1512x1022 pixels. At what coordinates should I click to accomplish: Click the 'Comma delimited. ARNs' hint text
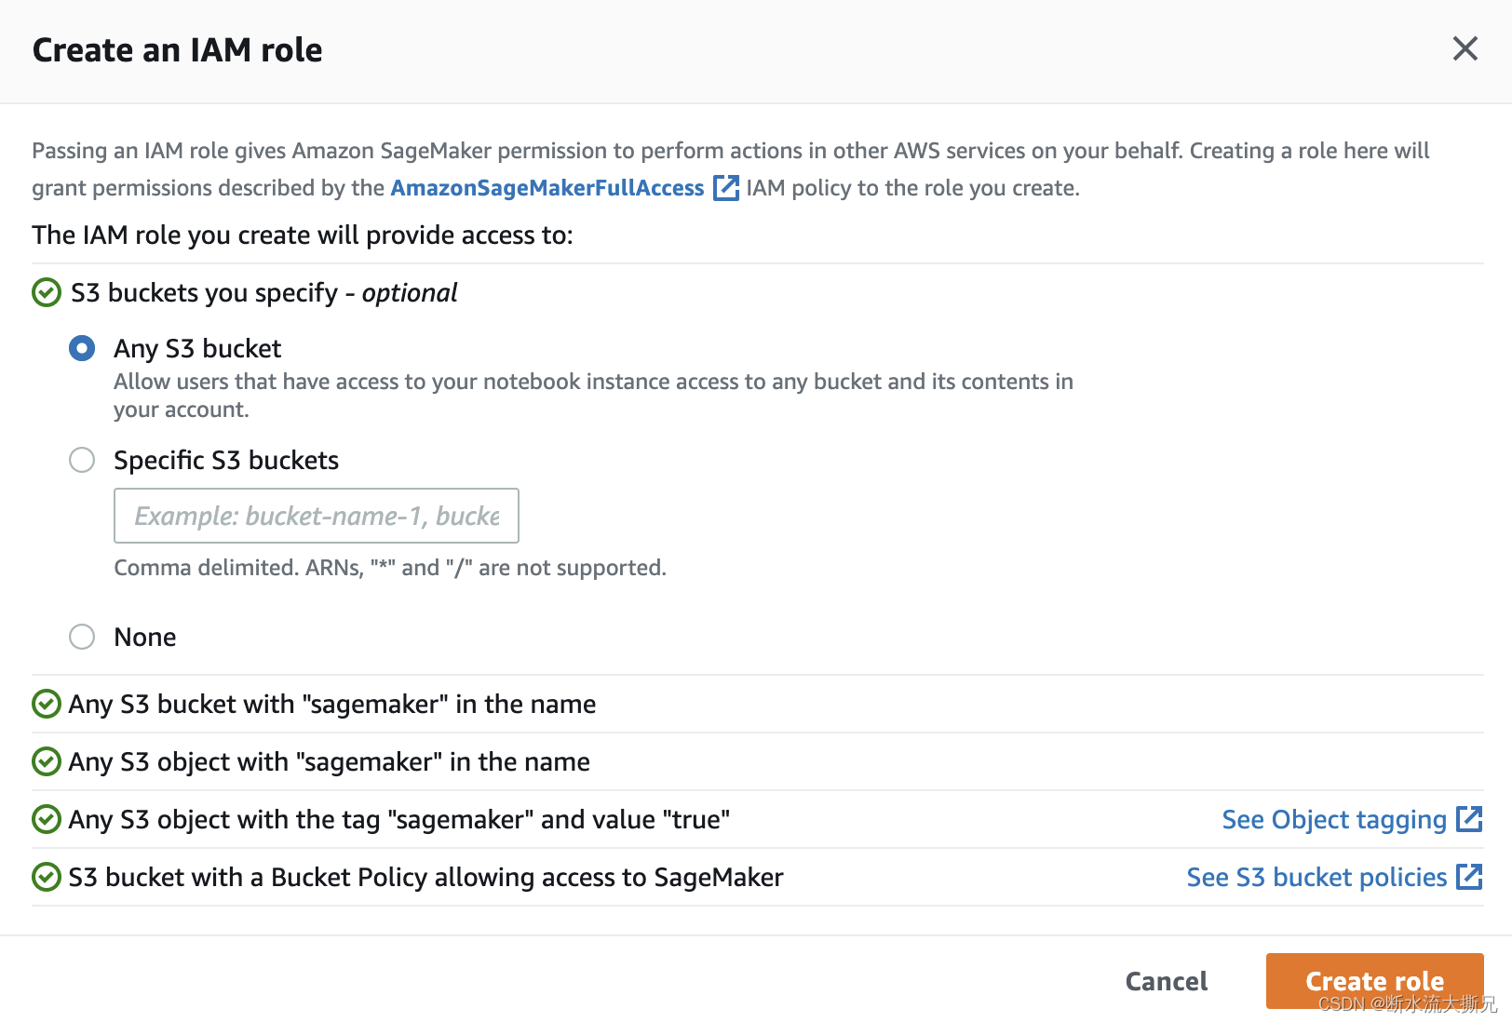pos(390,568)
